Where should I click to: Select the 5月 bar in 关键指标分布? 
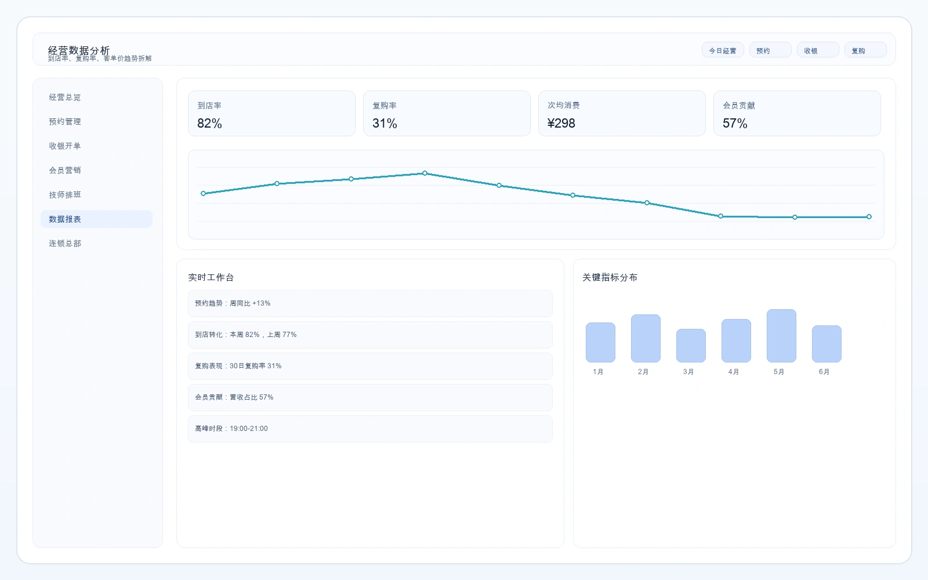pyautogui.click(x=781, y=336)
